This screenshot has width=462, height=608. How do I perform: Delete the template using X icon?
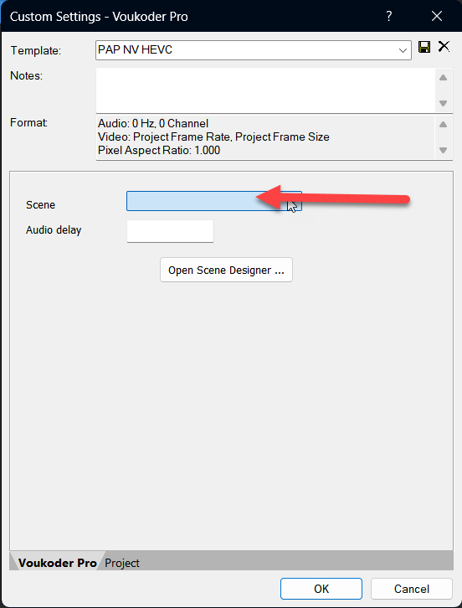click(444, 47)
